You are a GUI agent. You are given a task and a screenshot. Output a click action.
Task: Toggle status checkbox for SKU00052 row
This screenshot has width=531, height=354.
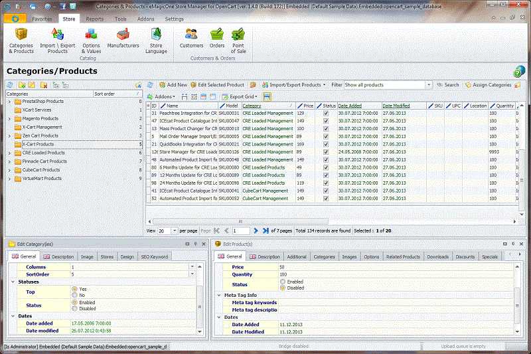pyautogui.click(x=326, y=199)
